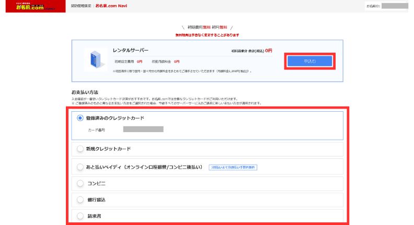Select the 請求書 payment radio
The image size is (414, 225).
(x=80, y=215)
